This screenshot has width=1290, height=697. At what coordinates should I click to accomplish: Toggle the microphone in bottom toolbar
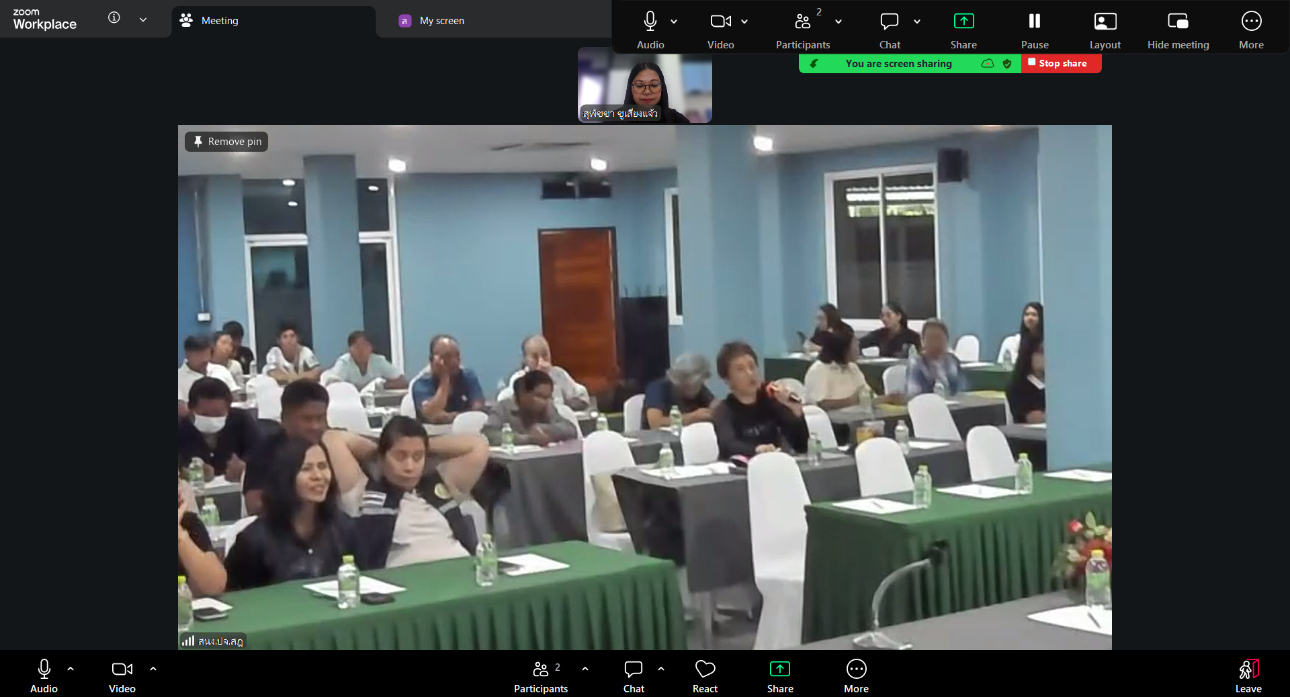44,676
